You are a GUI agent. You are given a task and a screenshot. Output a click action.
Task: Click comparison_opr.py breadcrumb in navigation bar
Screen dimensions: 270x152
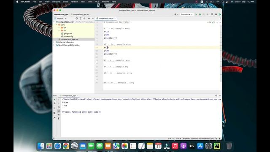click(x=80, y=14)
